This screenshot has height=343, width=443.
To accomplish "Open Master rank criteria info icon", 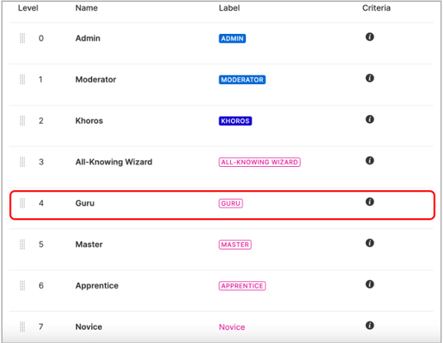I will click(x=369, y=243).
